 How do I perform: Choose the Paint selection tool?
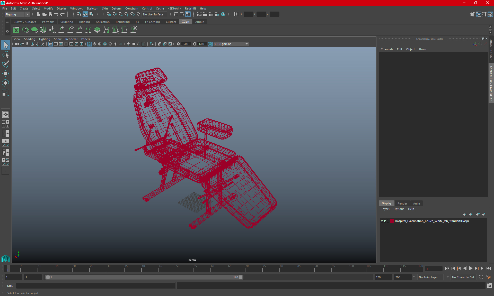click(x=6, y=64)
